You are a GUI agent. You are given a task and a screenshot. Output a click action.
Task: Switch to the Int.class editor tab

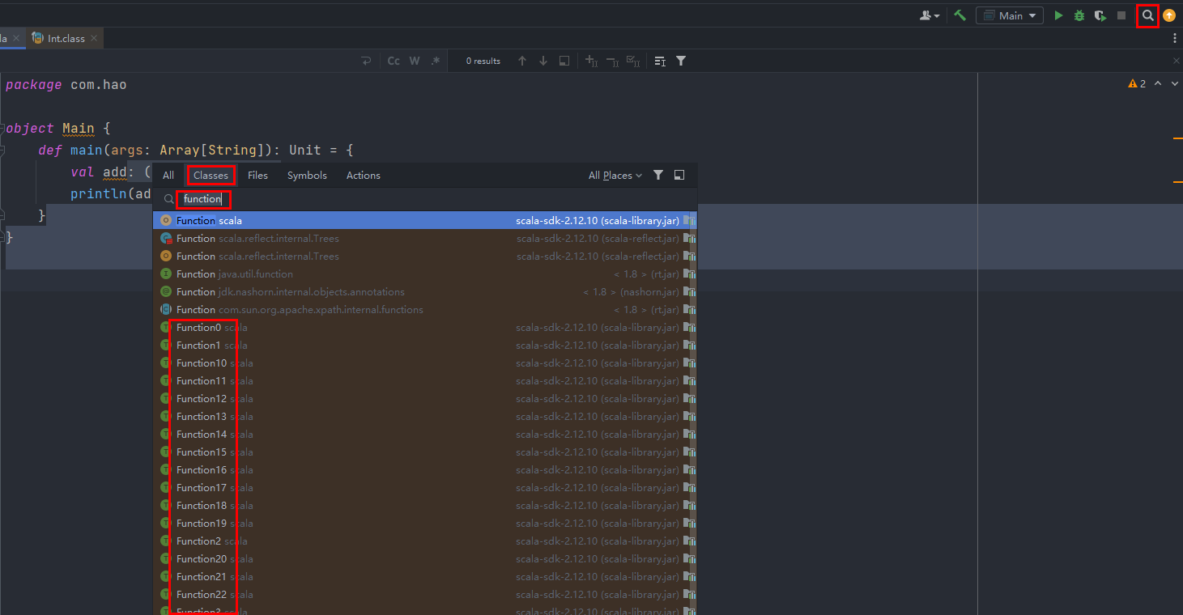coord(65,38)
